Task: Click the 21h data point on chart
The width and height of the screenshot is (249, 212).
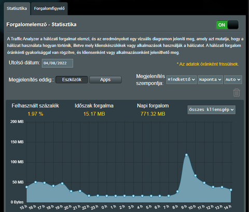Action: point(80,191)
